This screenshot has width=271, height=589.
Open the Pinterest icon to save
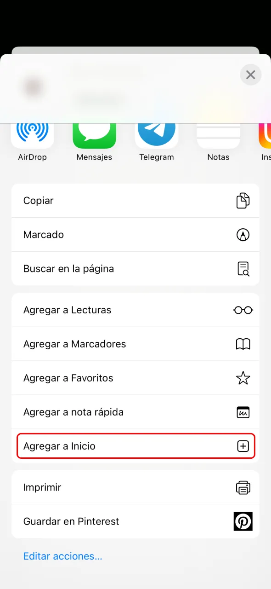(243, 521)
